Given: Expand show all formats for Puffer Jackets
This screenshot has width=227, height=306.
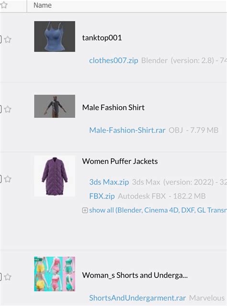Looking at the screenshot, I should point(158,210).
